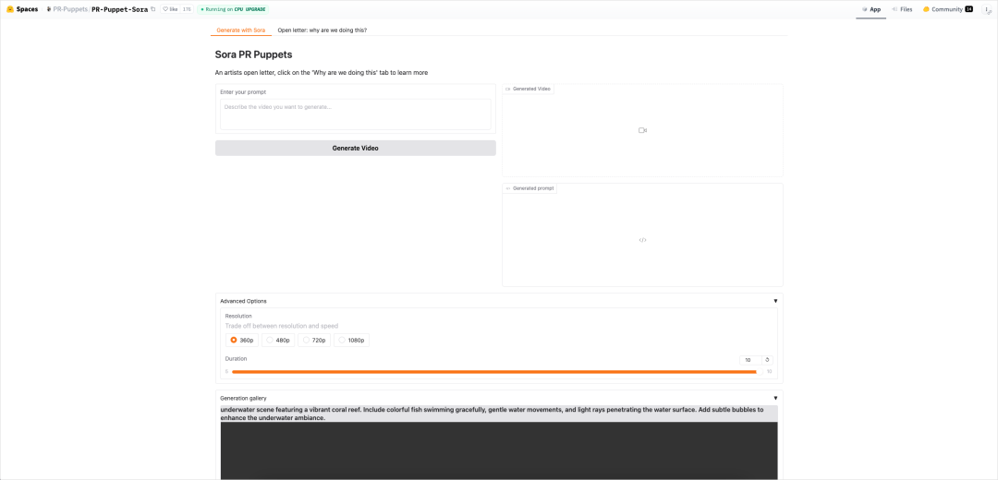Open the PR-Puppet-Sora space link
Viewport: 998px width, 480px height.
click(119, 9)
